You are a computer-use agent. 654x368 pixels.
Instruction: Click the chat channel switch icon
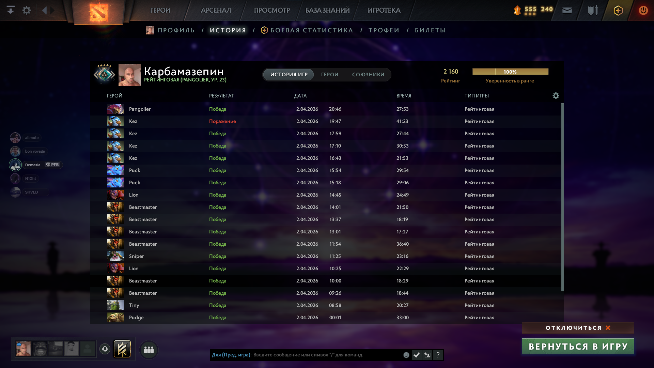coord(427,355)
